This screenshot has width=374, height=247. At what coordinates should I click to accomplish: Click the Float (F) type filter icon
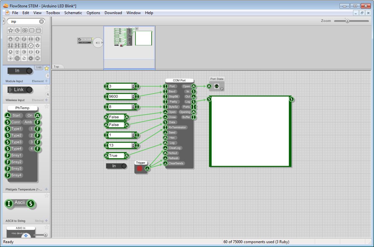[24, 39]
